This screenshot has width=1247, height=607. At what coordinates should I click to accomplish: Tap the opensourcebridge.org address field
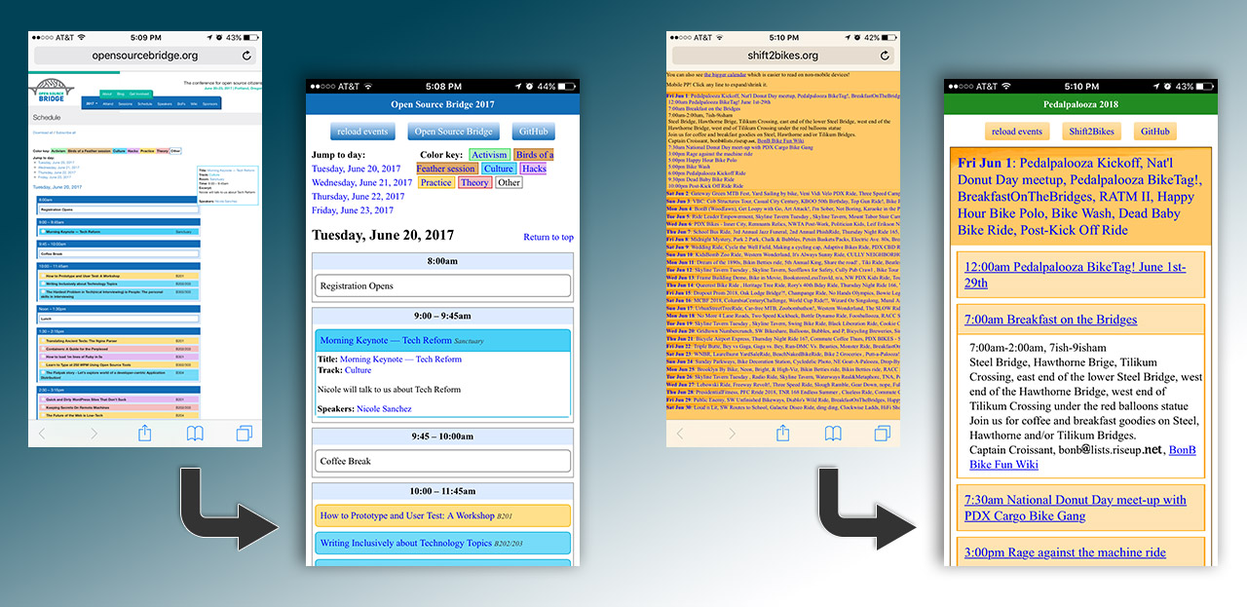[145, 56]
